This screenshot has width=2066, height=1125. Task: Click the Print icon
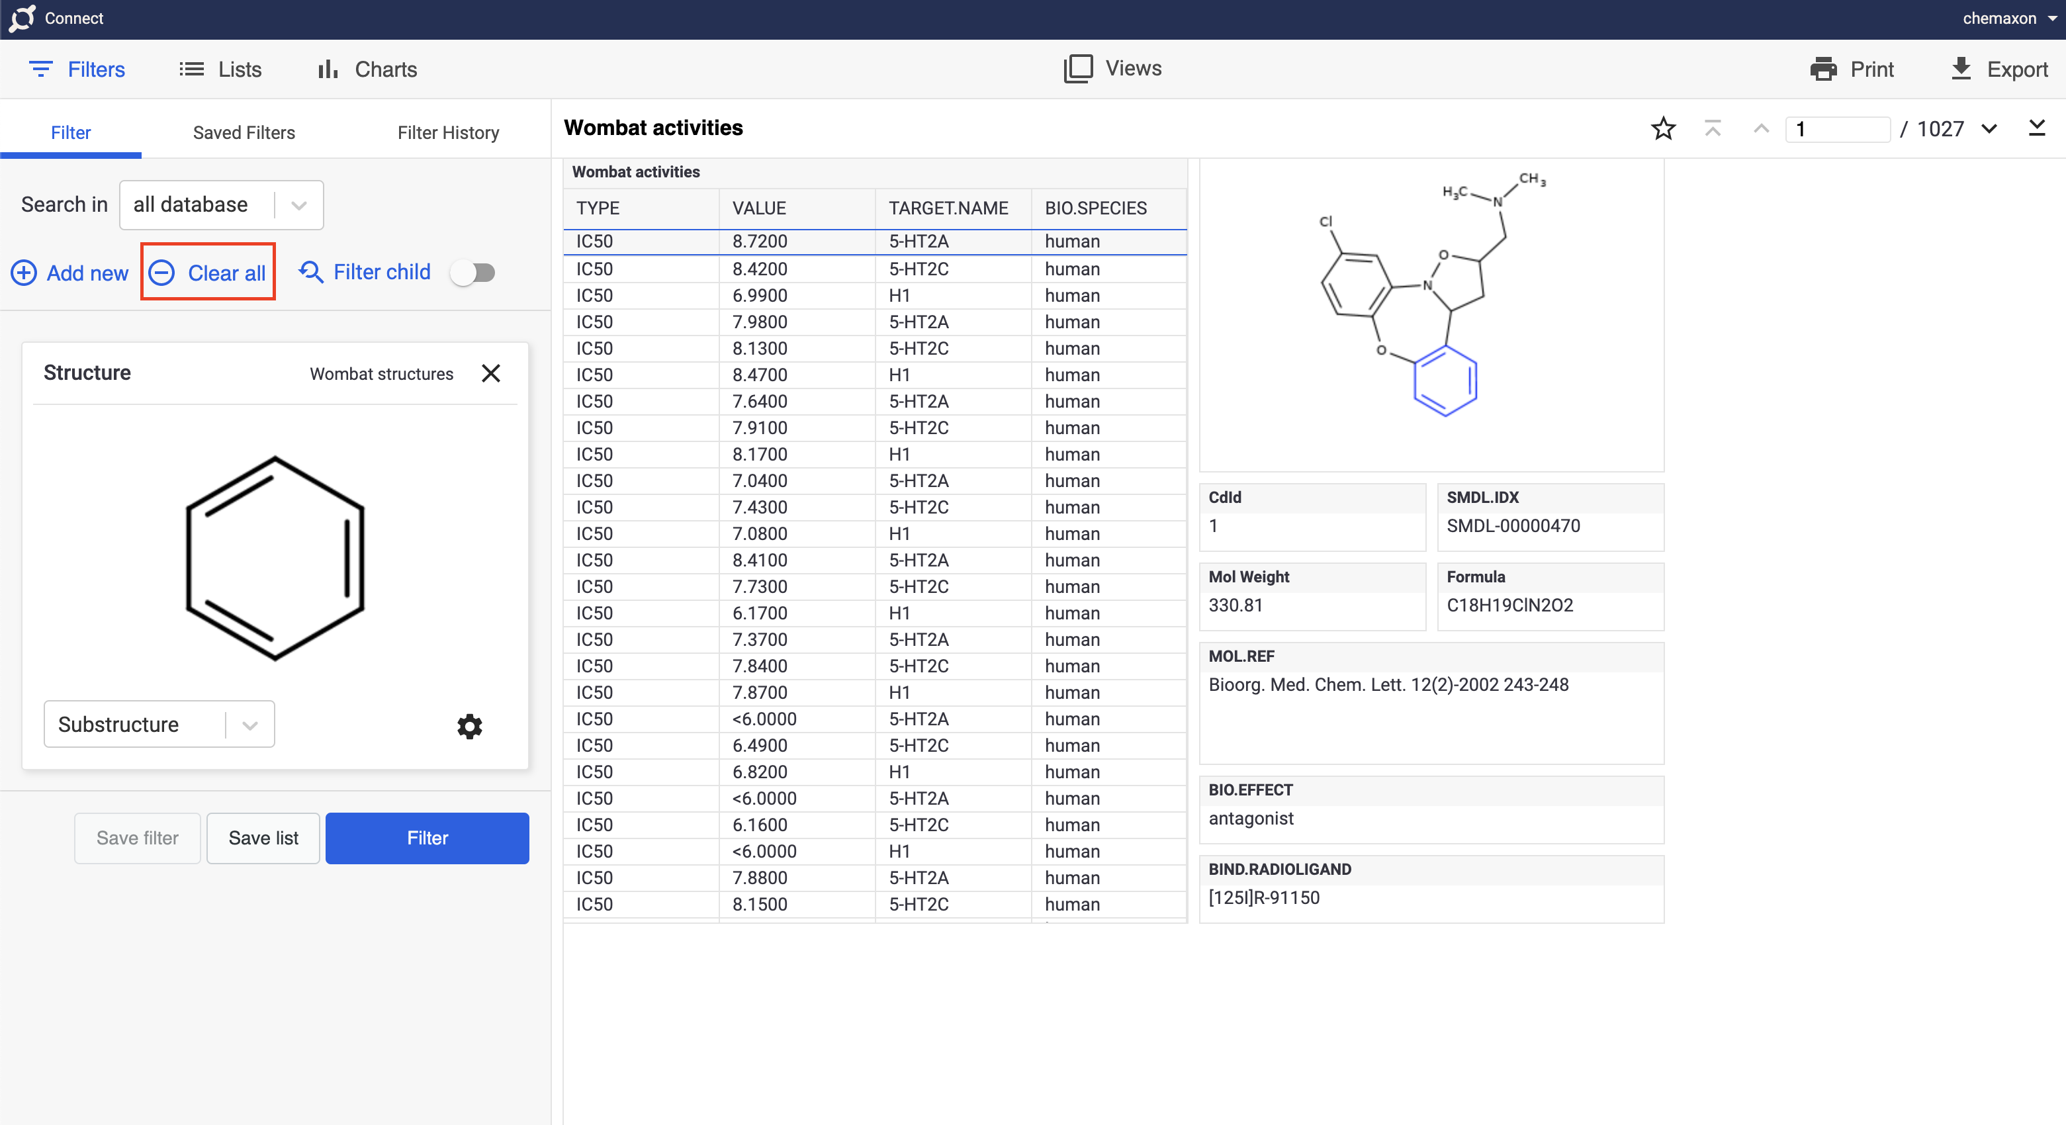(x=1824, y=68)
